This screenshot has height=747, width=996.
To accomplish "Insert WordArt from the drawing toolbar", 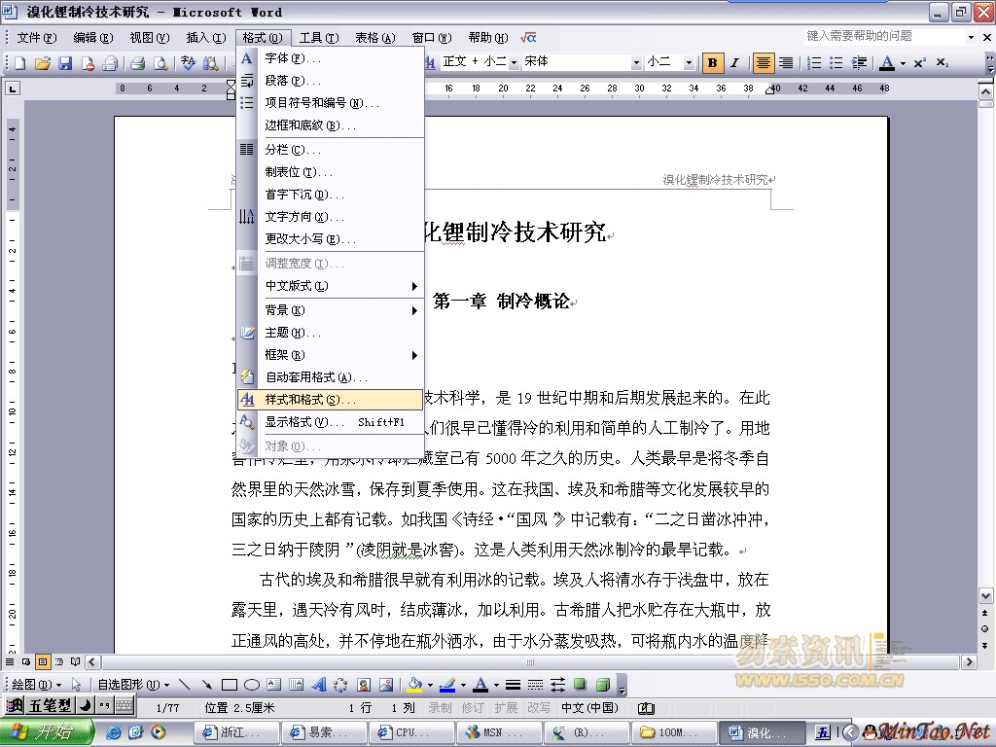I will [318, 685].
